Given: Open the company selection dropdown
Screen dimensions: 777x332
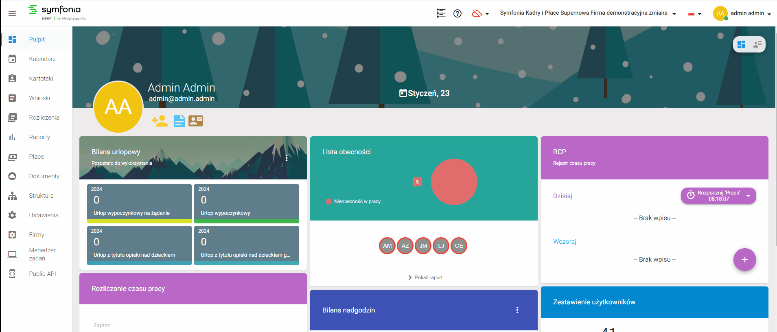Looking at the screenshot, I should [588, 13].
